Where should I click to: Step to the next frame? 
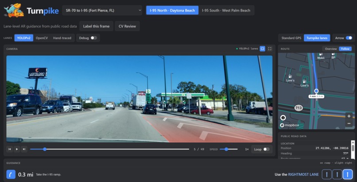click(24, 149)
